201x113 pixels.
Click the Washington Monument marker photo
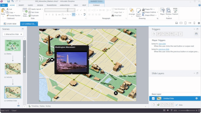[x=72, y=62]
